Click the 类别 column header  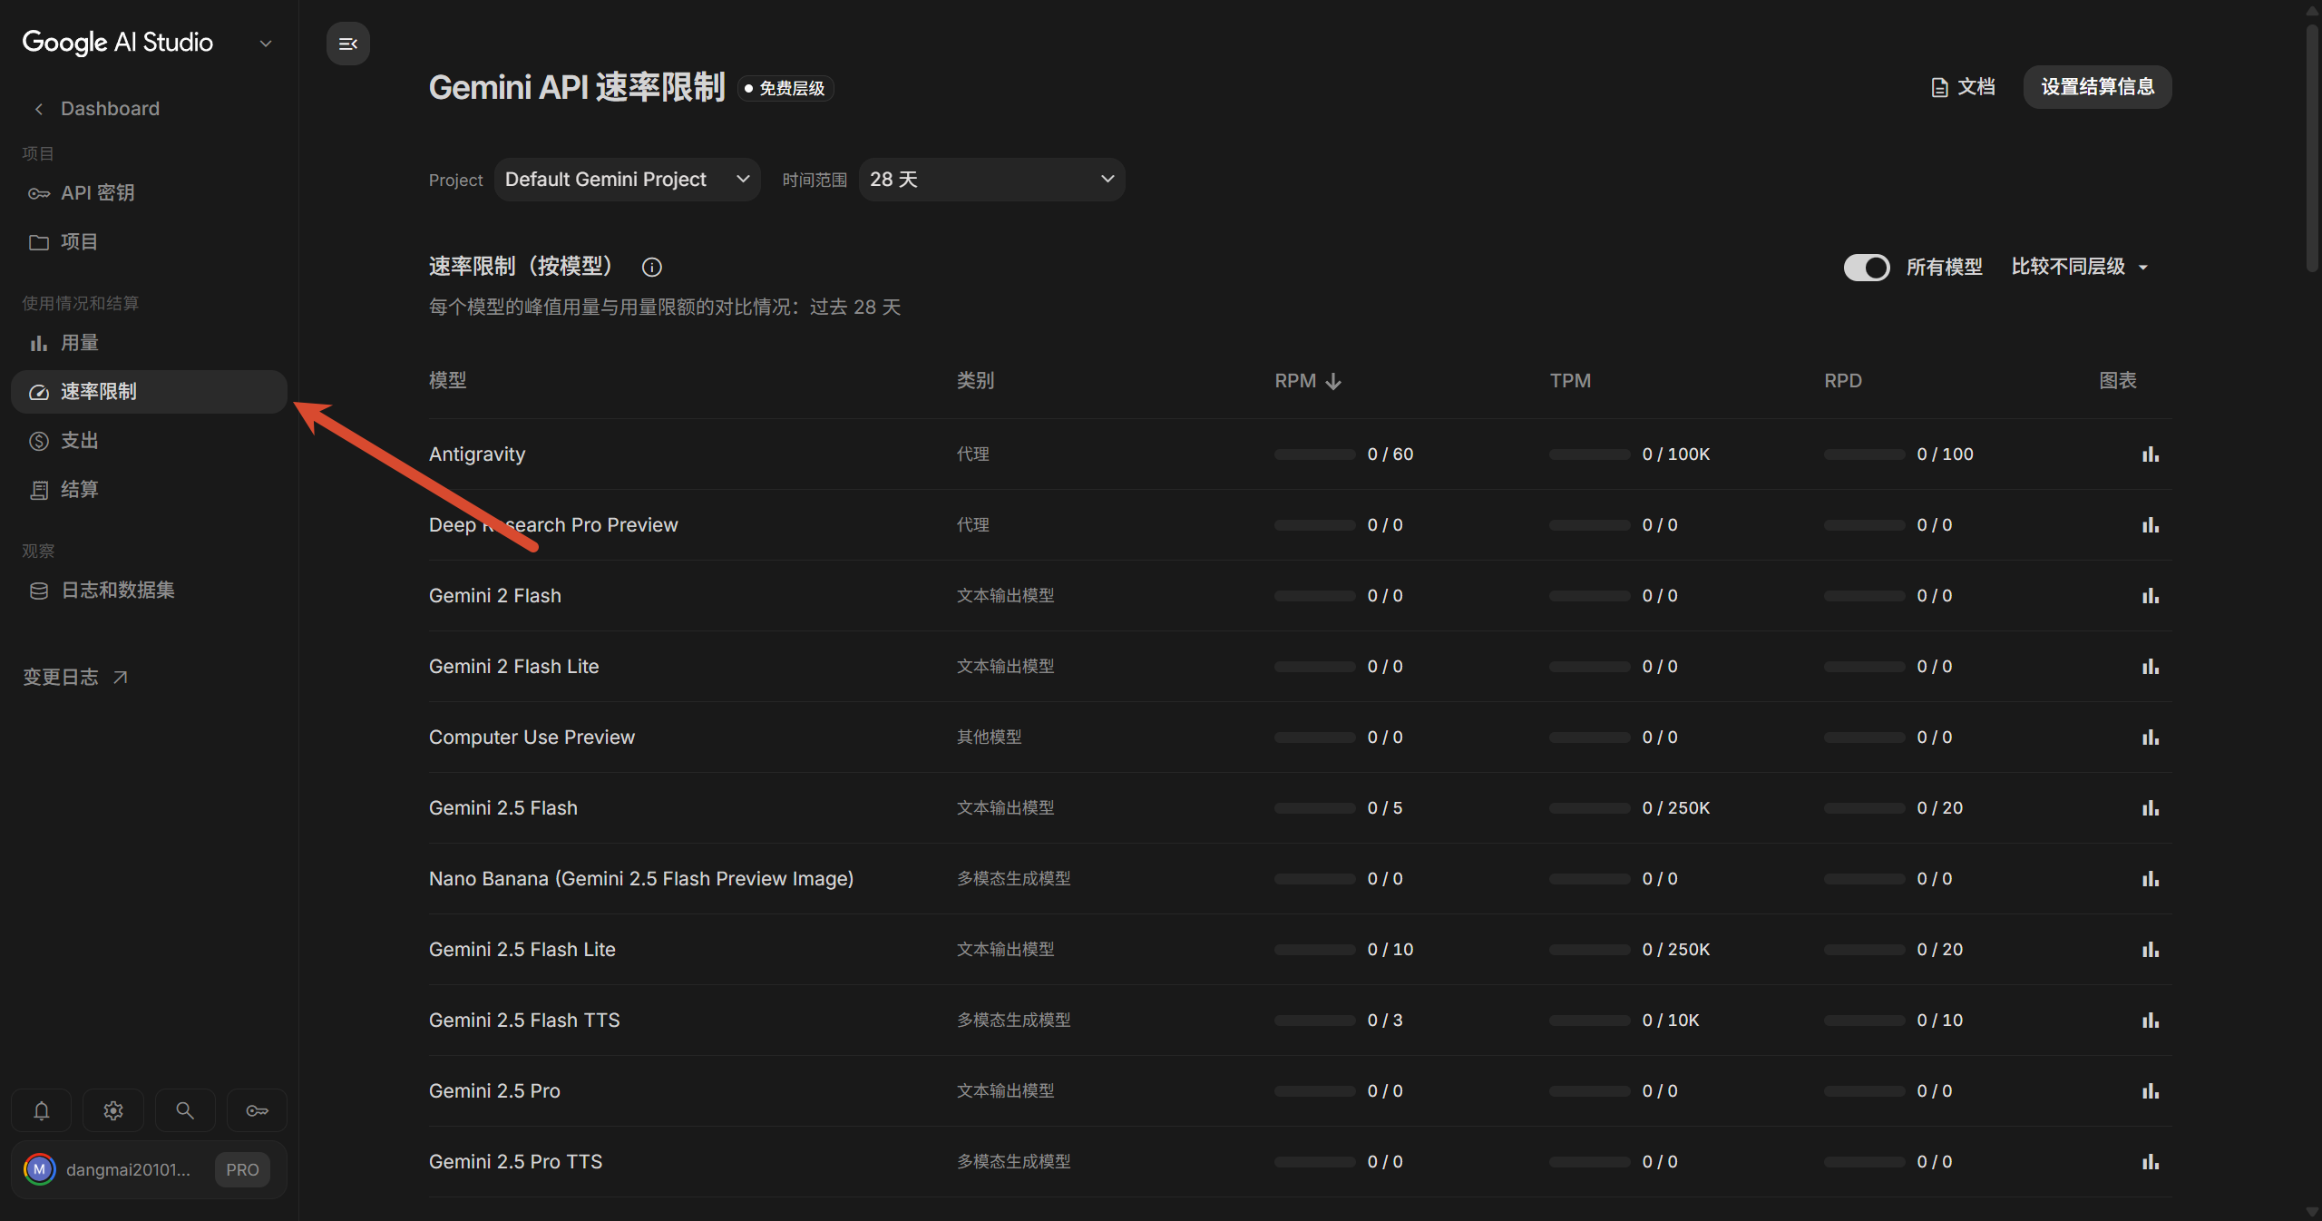click(x=976, y=381)
